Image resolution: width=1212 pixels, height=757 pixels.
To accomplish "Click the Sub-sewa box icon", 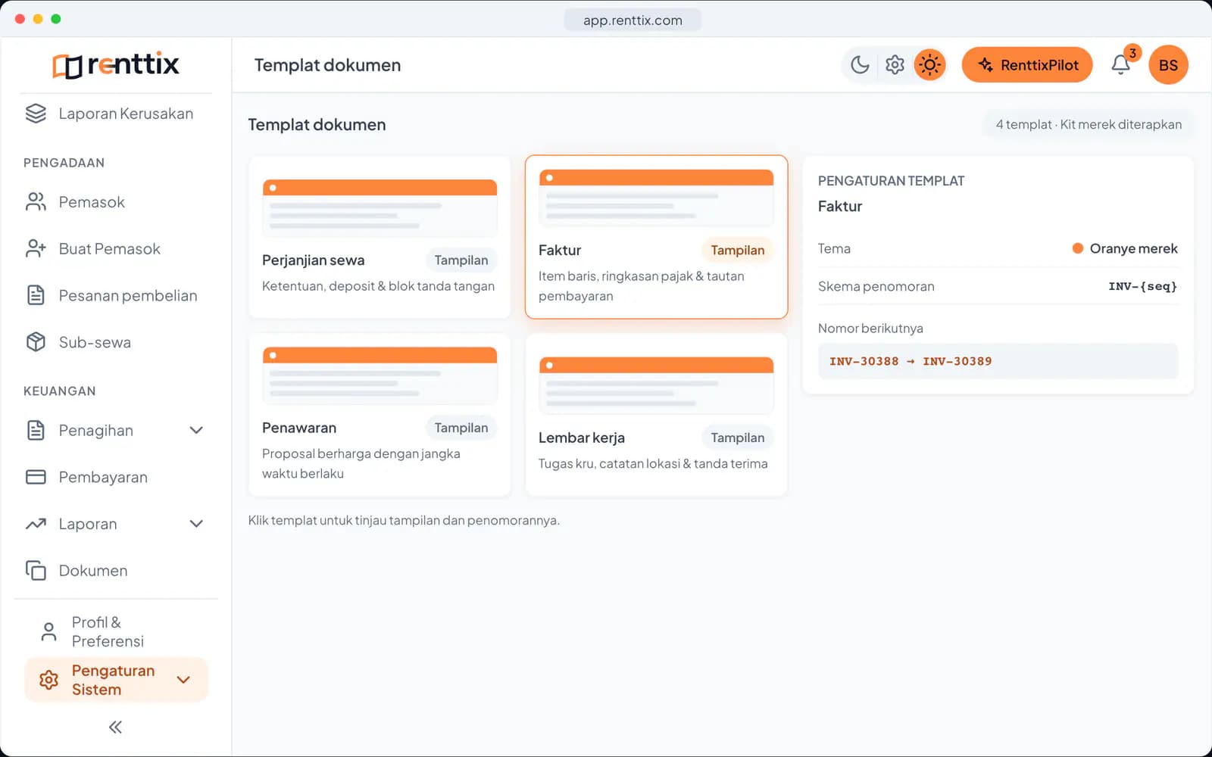I will click(x=36, y=342).
